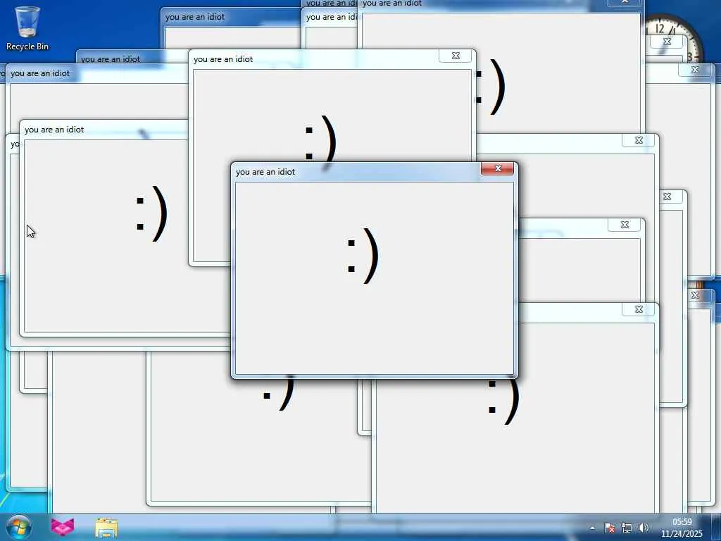Click the smiley face inside the active window
Screen dimensions: 721x541
coord(363,256)
